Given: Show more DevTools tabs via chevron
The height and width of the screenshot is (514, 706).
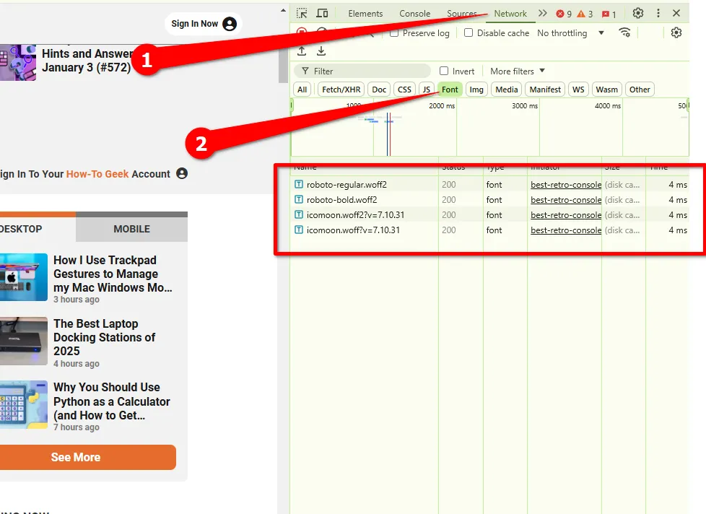Looking at the screenshot, I should (x=543, y=13).
